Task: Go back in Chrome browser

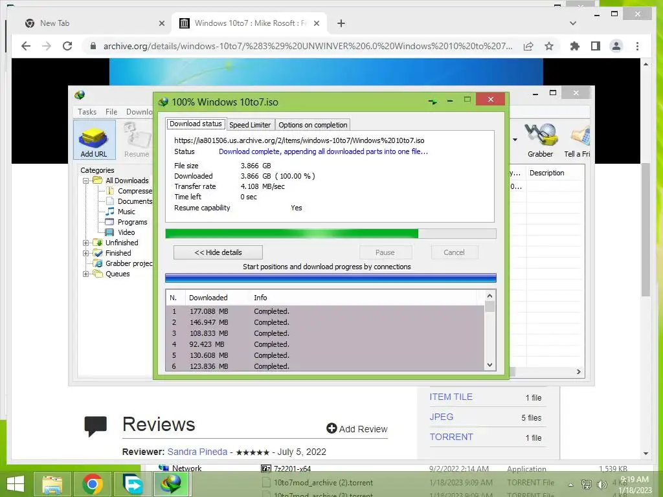Action: [26, 46]
